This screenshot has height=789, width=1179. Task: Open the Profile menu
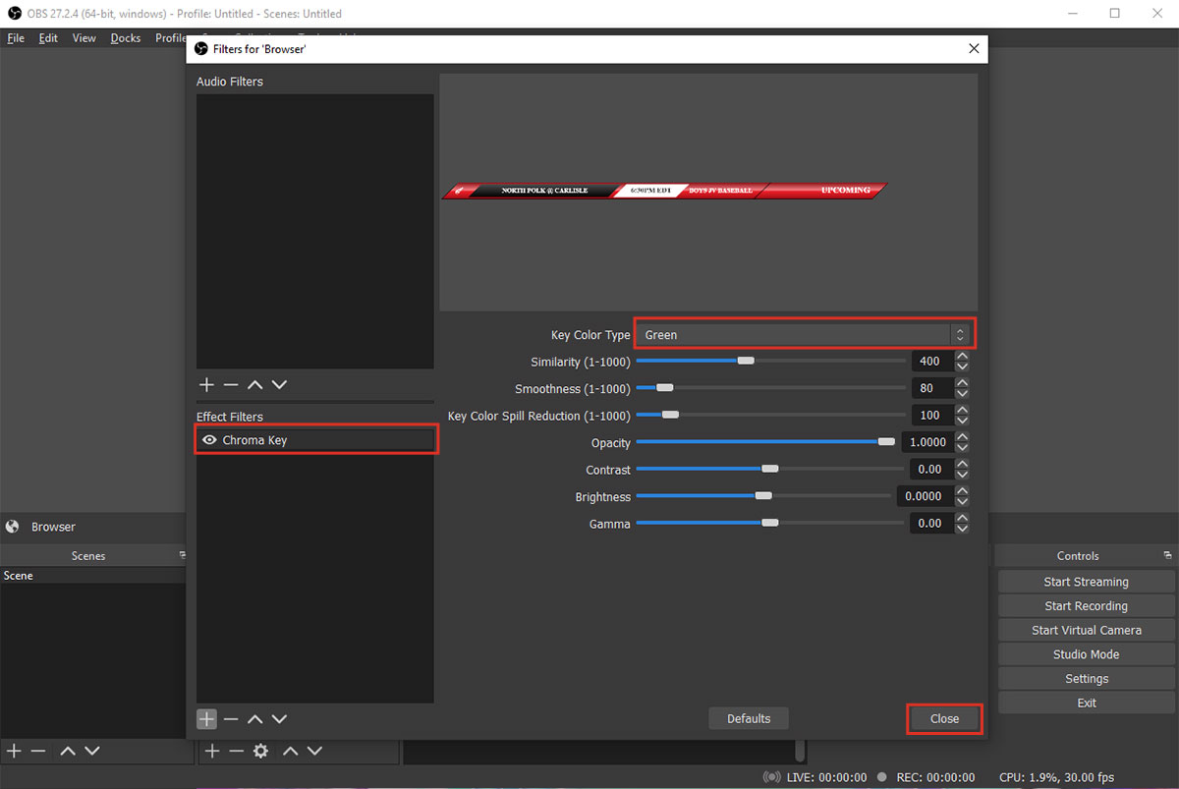pyautogui.click(x=170, y=38)
